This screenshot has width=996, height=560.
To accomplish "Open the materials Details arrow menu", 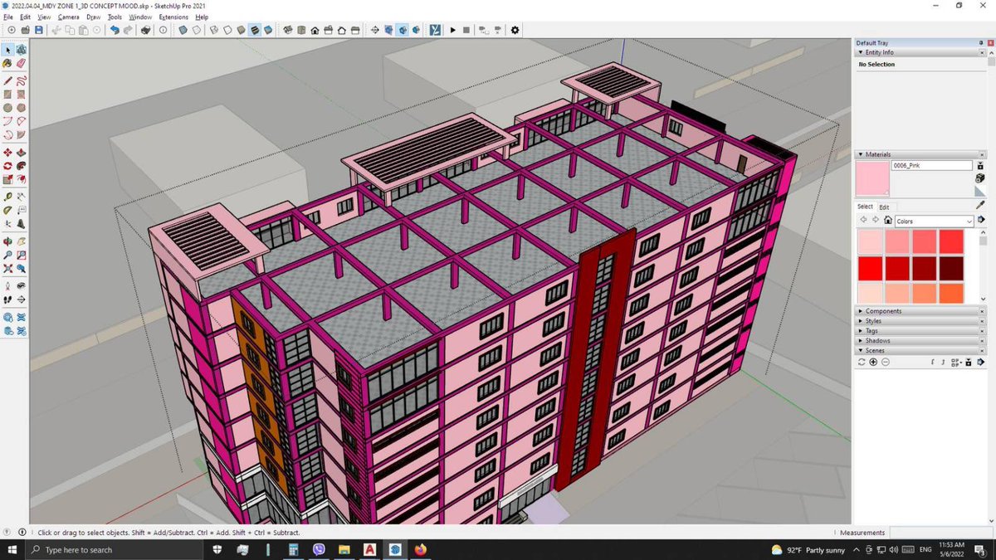I will (x=980, y=221).
